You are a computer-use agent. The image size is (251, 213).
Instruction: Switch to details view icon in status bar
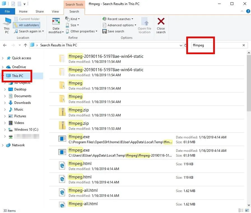point(241,210)
